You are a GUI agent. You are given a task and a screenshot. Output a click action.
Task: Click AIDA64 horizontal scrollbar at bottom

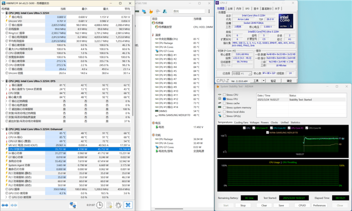click(x=169, y=209)
